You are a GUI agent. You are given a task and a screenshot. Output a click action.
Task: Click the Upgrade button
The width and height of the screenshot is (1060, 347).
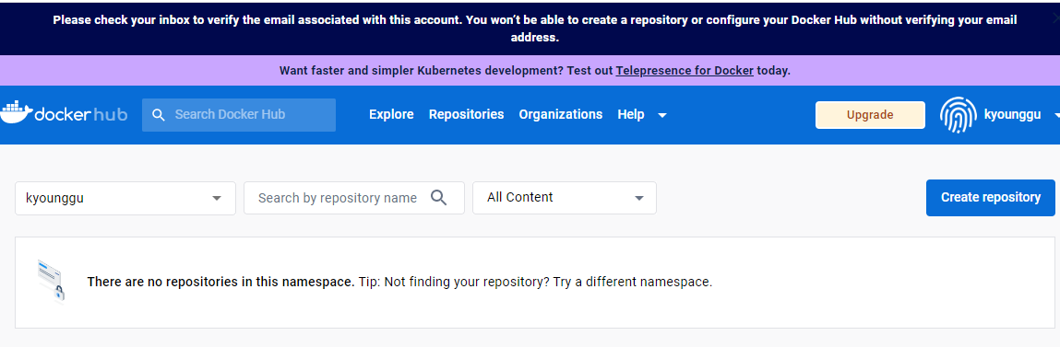pos(870,115)
